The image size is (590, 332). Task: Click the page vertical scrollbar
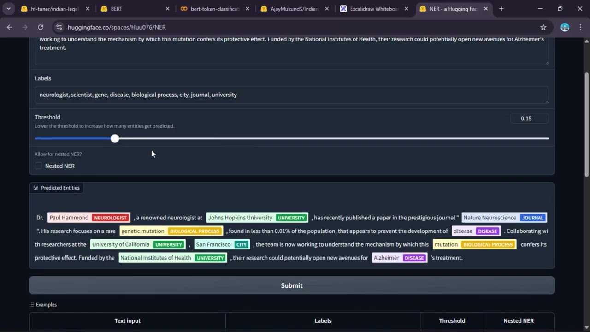click(x=586, y=125)
